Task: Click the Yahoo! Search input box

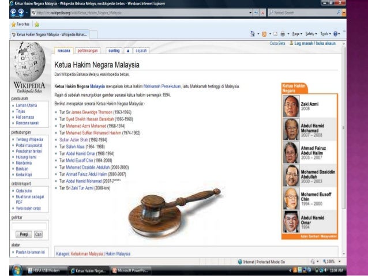Action: (302, 13)
